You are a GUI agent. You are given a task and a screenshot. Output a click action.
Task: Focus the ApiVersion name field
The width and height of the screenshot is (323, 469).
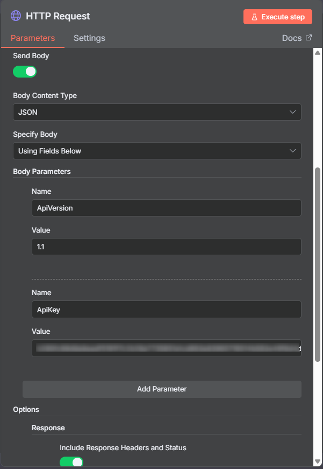coord(166,208)
